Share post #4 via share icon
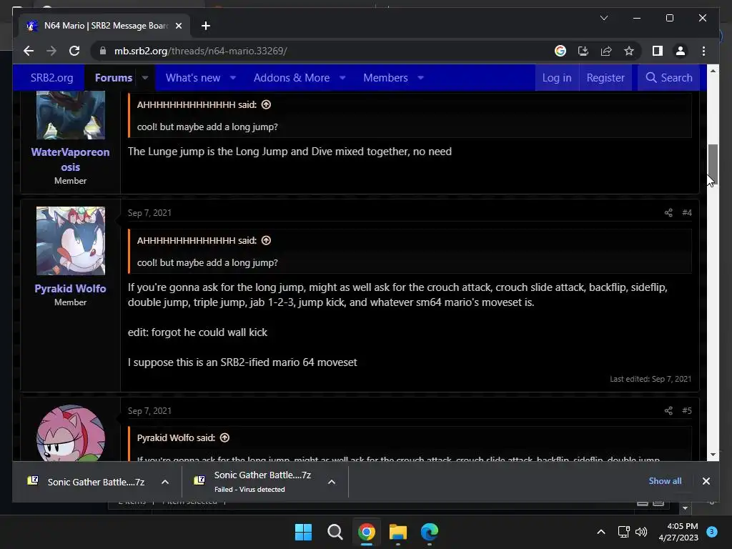 [x=668, y=213]
